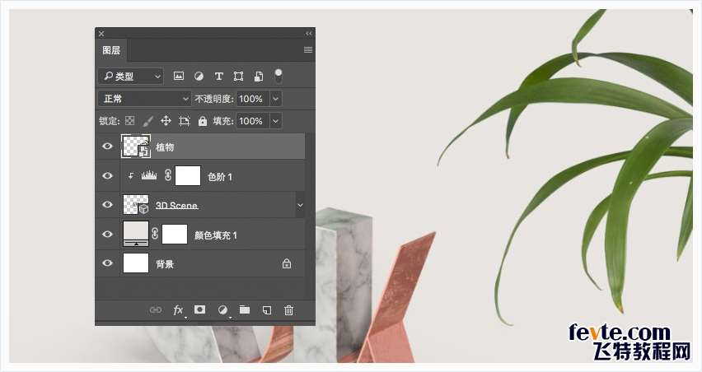The width and height of the screenshot is (702, 372).
Task: Open the layers panel hamburger menu
Action: coord(308,49)
